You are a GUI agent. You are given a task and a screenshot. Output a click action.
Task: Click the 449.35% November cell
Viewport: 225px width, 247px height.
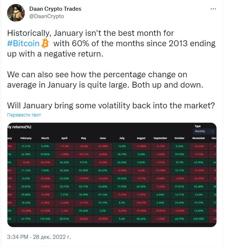point(199,219)
